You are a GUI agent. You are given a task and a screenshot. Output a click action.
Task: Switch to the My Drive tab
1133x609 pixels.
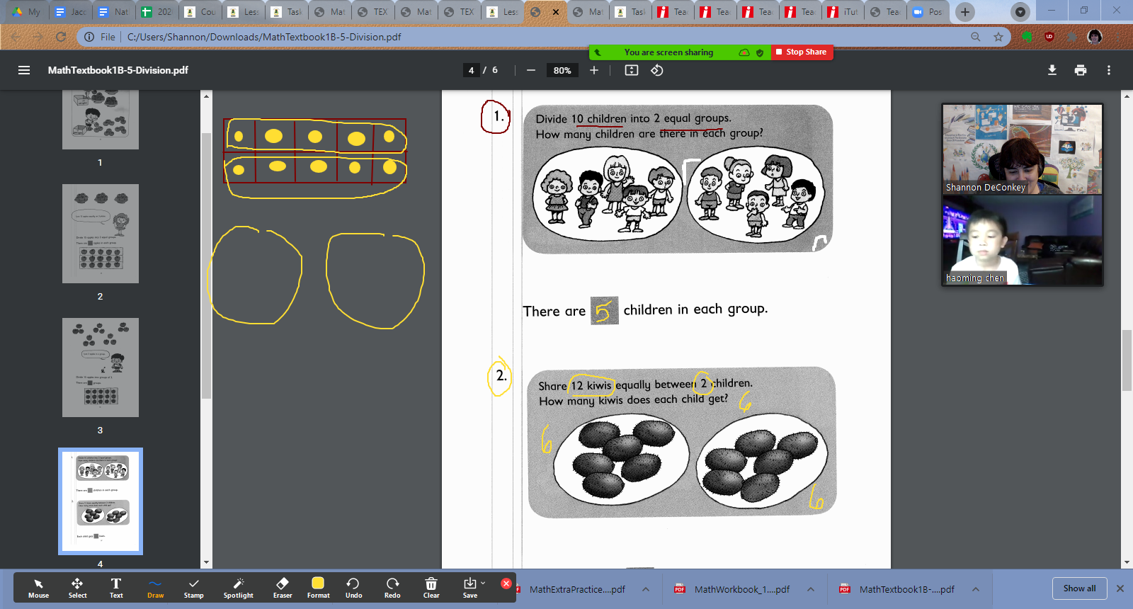click(x=25, y=12)
